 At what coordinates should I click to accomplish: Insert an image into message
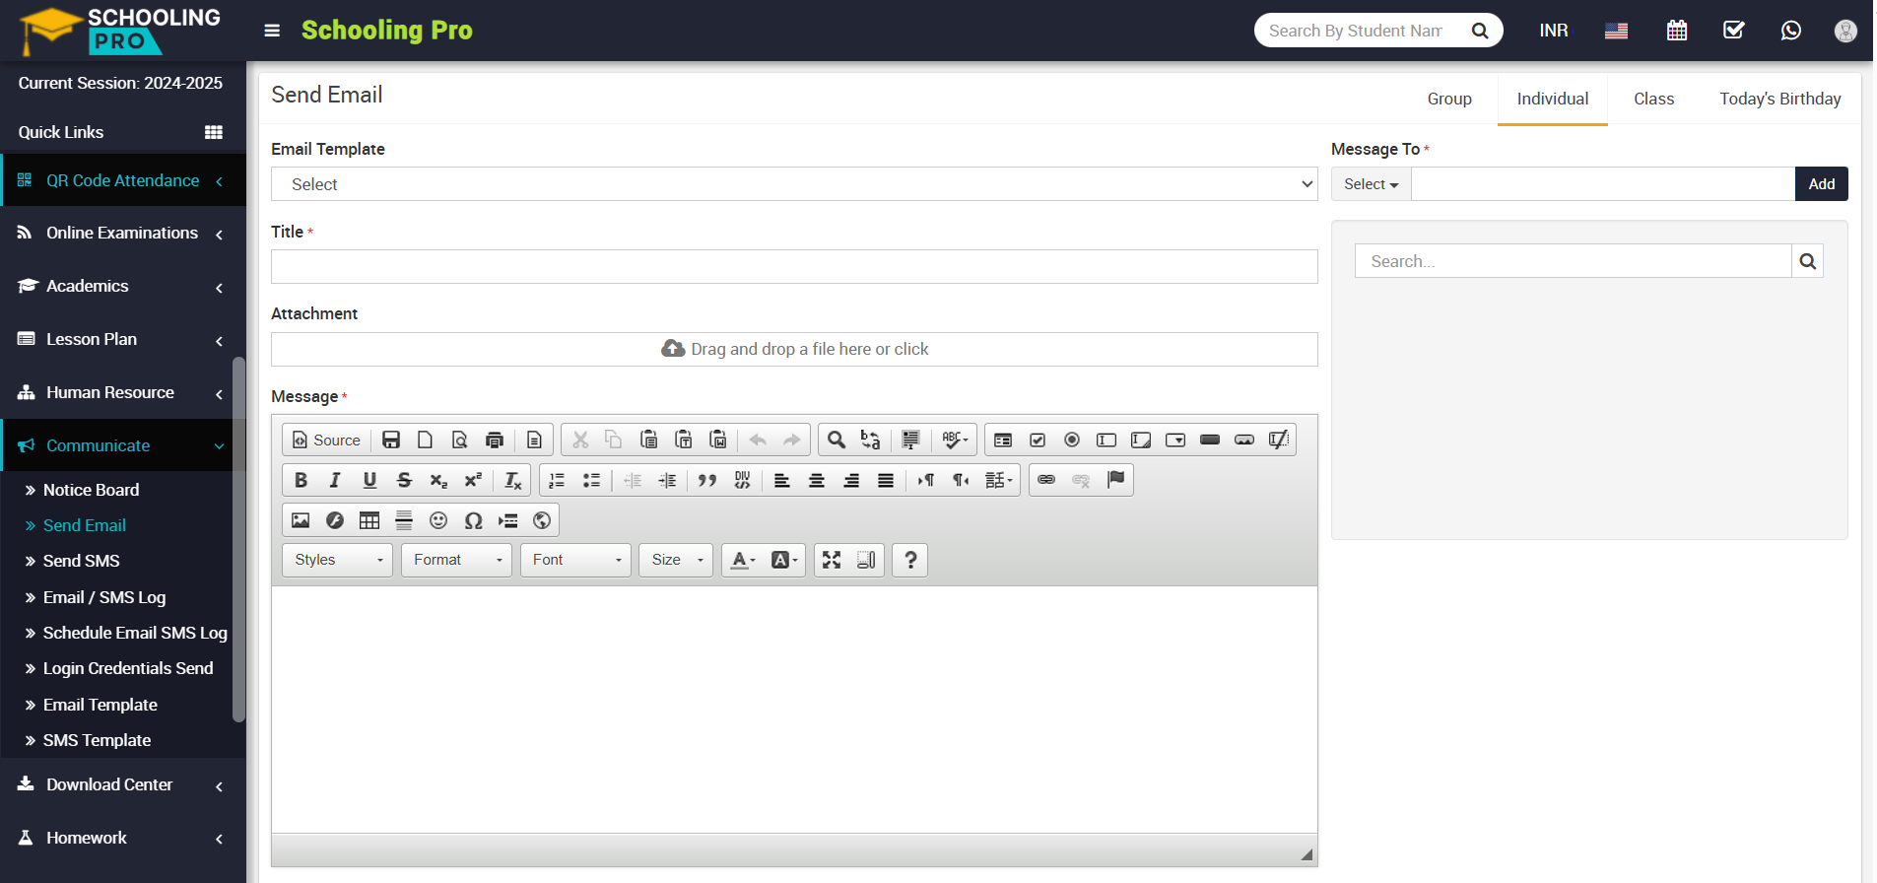click(x=301, y=520)
